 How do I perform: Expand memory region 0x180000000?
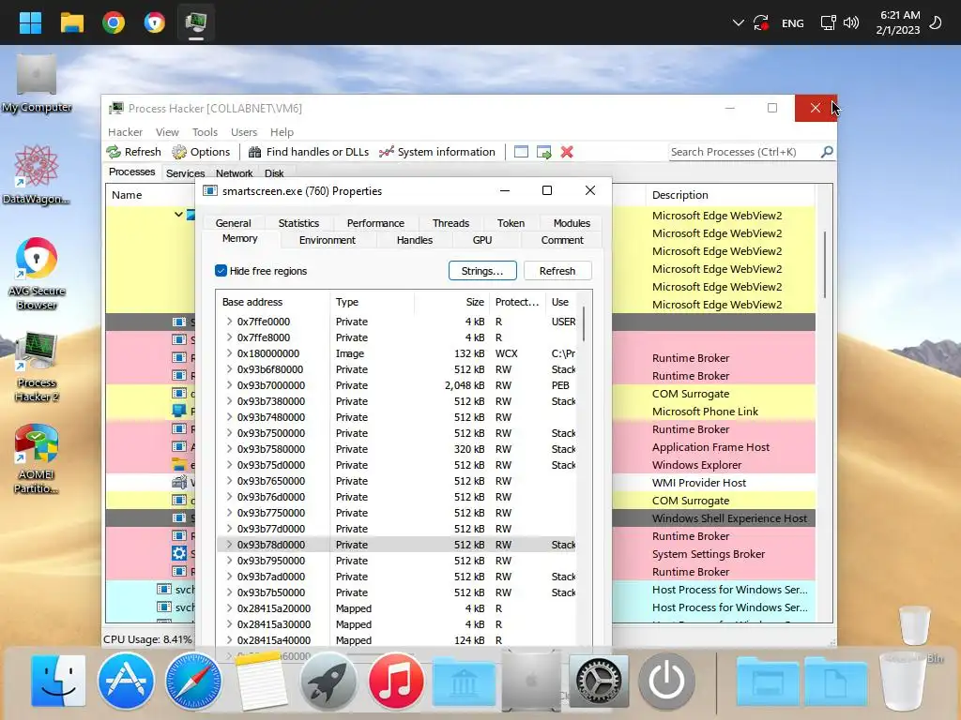tap(229, 352)
